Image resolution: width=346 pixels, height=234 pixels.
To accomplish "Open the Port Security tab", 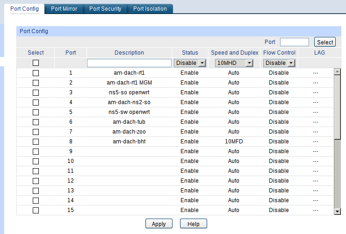I will tap(105, 9).
